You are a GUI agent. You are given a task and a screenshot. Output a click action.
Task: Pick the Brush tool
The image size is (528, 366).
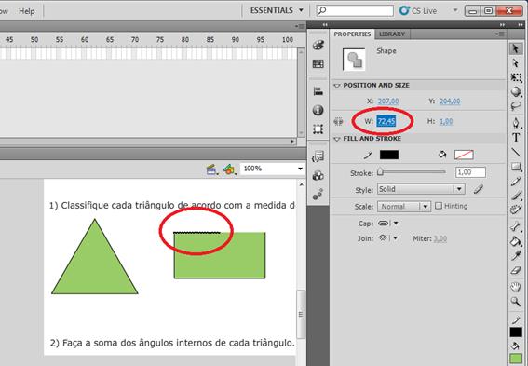[516, 196]
